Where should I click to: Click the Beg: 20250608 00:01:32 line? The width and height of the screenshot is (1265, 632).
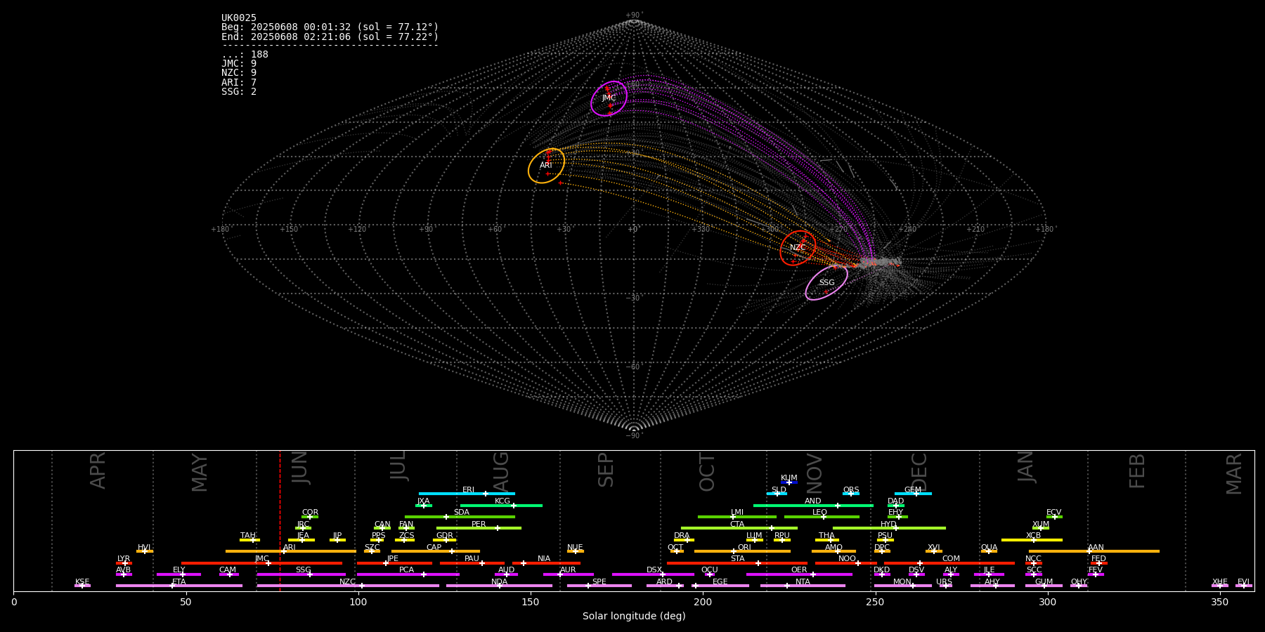[x=330, y=27]
